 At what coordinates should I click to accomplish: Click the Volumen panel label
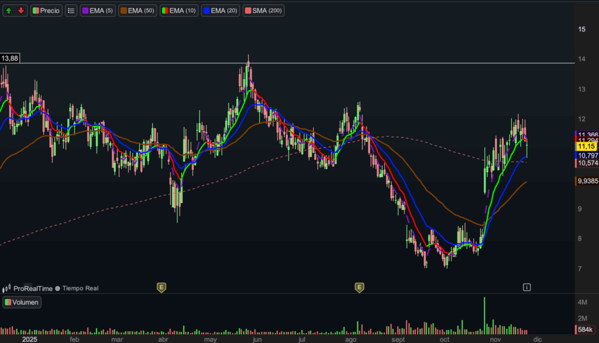coord(22,303)
